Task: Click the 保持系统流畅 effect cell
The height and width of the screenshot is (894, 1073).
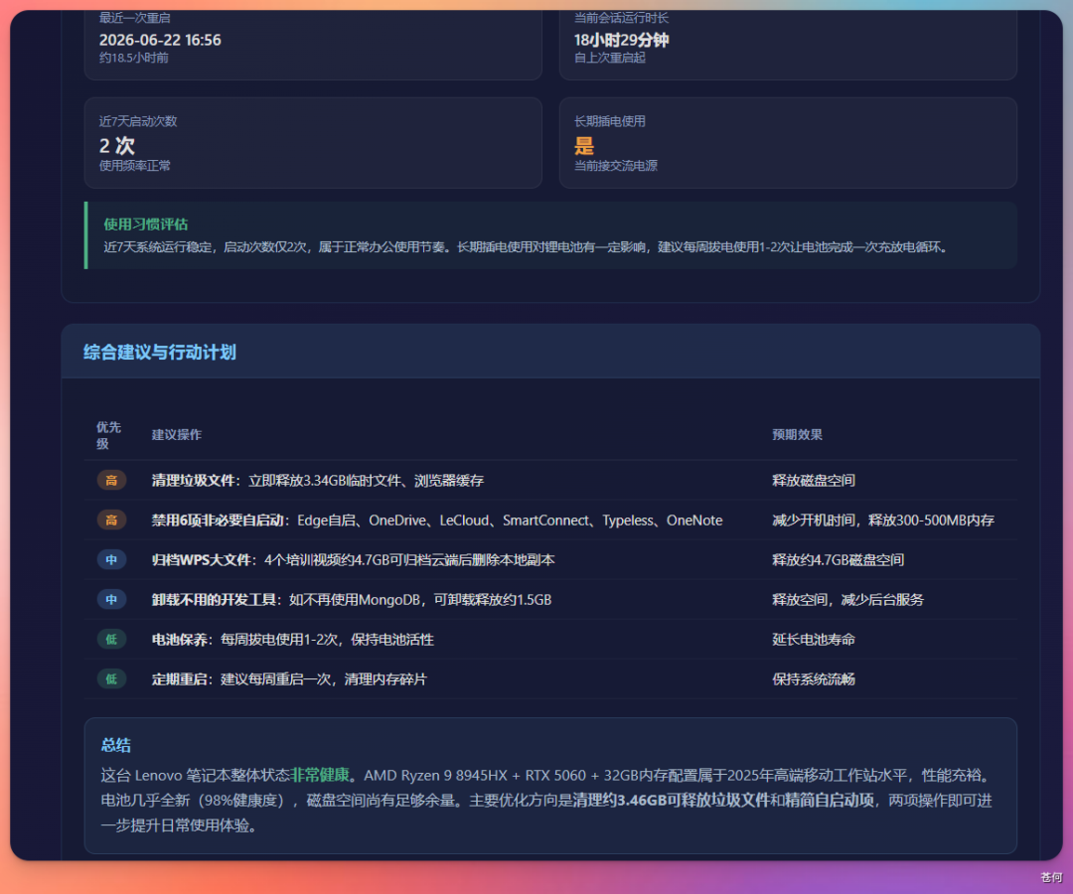Action: [x=814, y=678]
